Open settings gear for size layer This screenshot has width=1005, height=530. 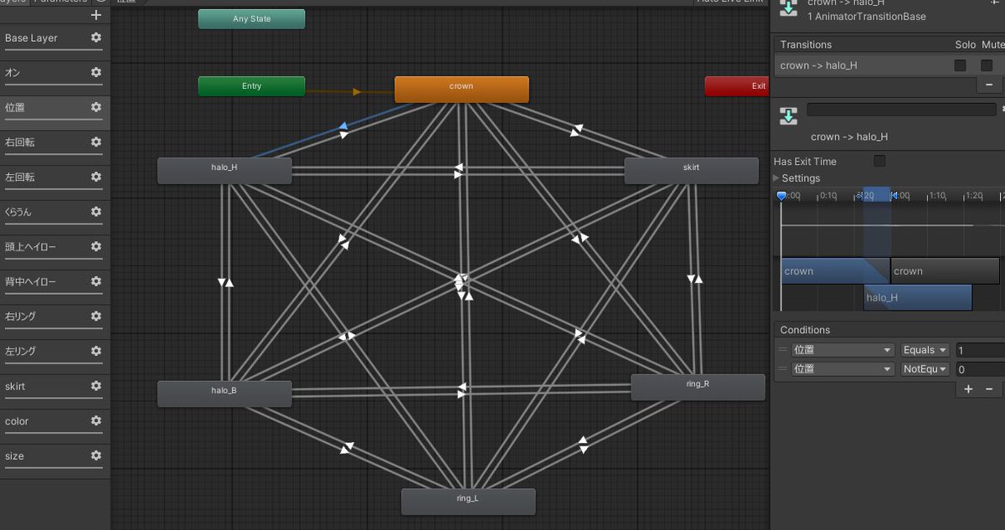point(96,455)
